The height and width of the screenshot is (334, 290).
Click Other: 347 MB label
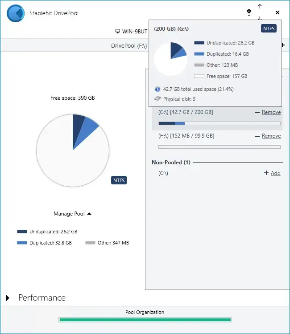(113, 243)
